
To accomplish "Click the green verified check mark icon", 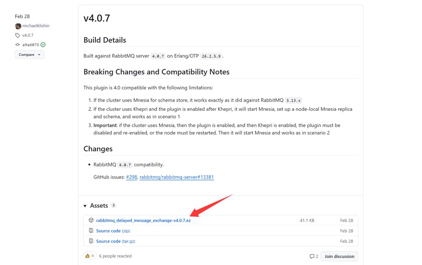I will (x=43, y=45).
